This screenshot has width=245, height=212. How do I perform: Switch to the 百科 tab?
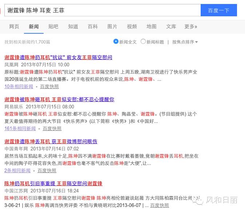(x=93, y=27)
